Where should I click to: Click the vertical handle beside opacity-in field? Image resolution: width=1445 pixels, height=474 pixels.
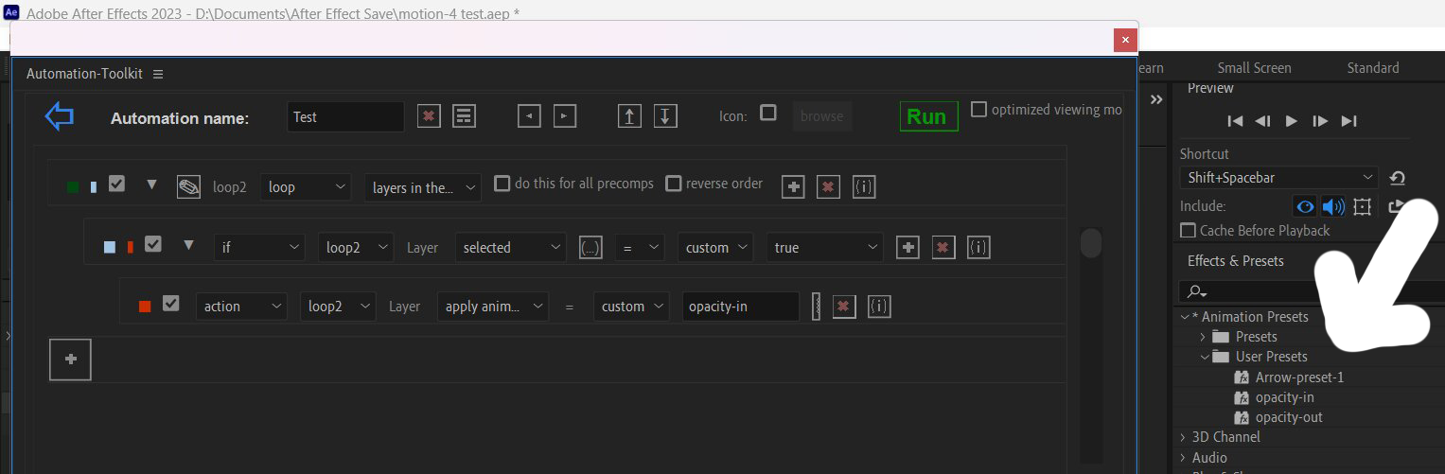pyautogui.click(x=817, y=307)
